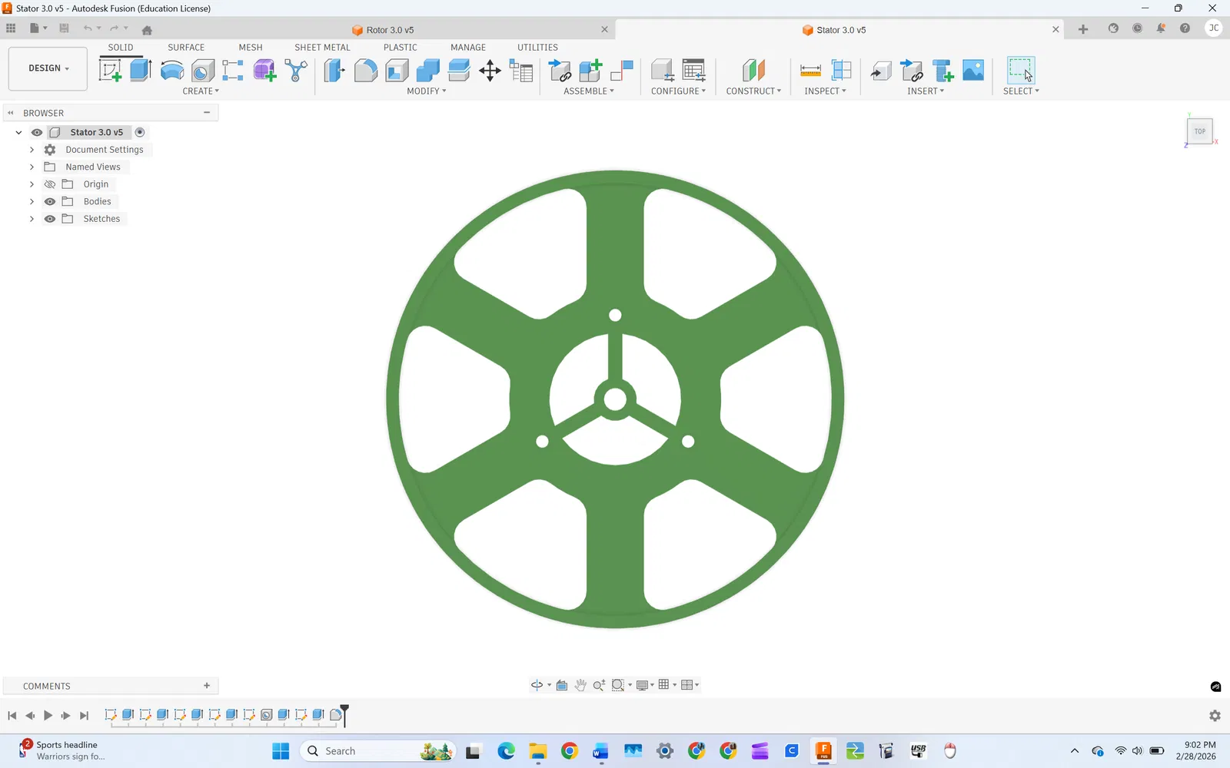The height and width of the screenshot is (768, 1230).
Task: Activate the Select window tool
Action: 1021,71
